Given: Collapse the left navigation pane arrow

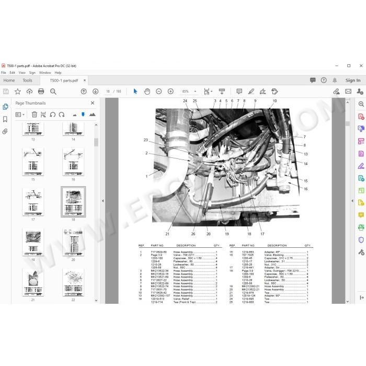Looking at the screenshot, I should [x=102, y=201].
